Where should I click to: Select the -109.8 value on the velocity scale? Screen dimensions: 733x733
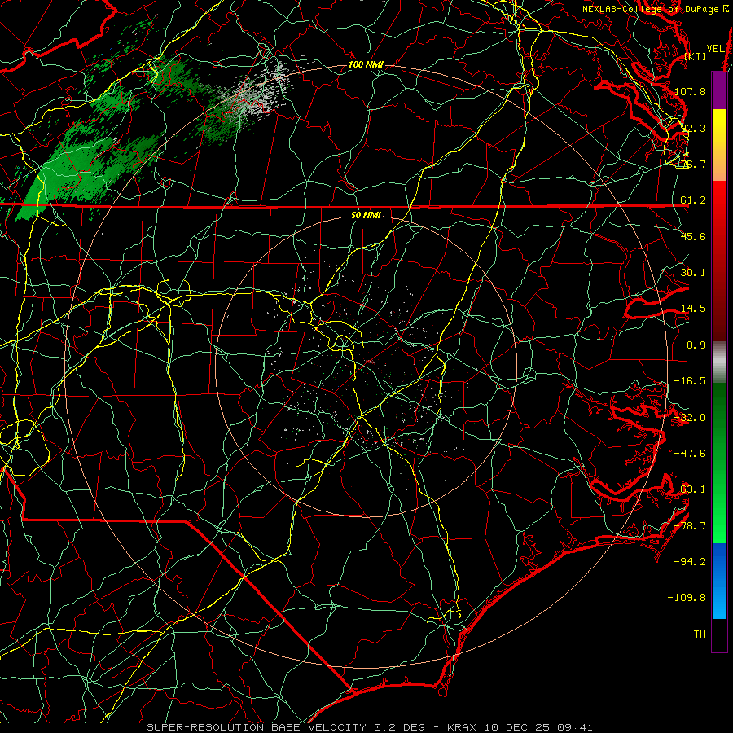[687, 598]
